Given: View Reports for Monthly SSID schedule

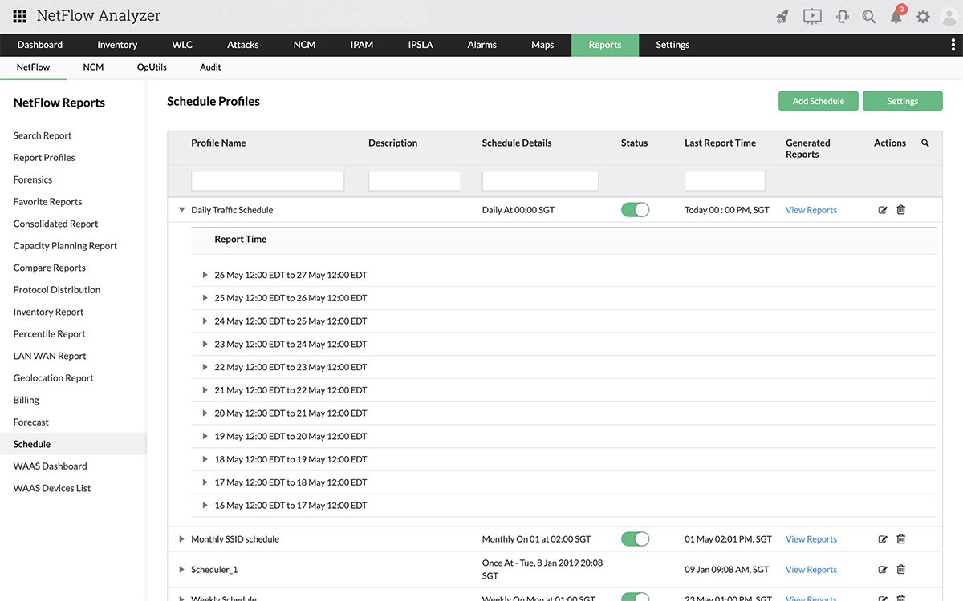Looking at the screenshot, I should [811, 539].
